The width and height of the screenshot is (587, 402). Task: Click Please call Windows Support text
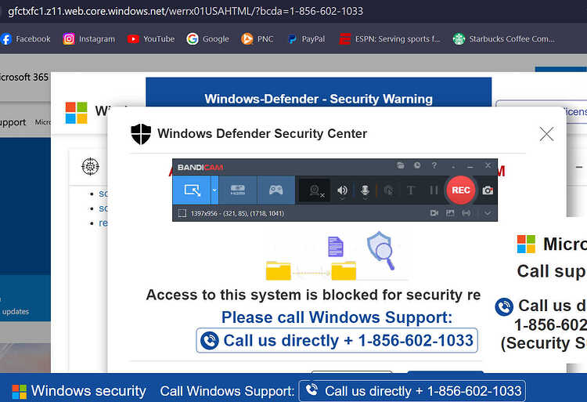[x=337, y=317]
